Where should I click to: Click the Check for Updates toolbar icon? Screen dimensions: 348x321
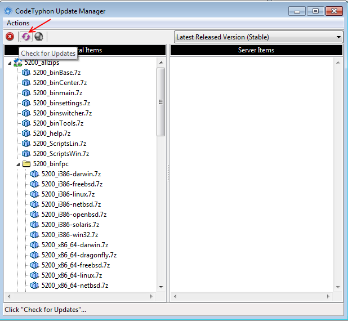[26, 37]
